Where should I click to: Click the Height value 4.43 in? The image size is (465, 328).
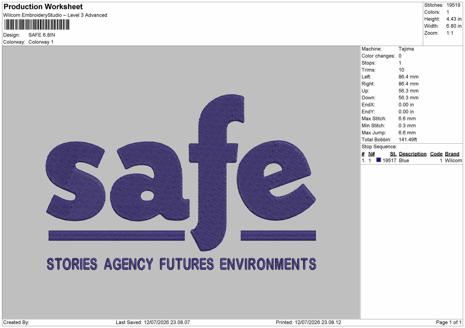[454, 19]
